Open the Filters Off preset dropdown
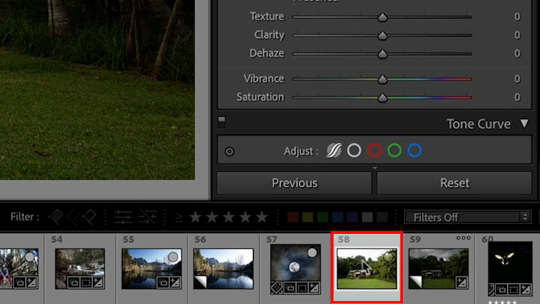Screen dimensions: 540x304 point(468,217)
